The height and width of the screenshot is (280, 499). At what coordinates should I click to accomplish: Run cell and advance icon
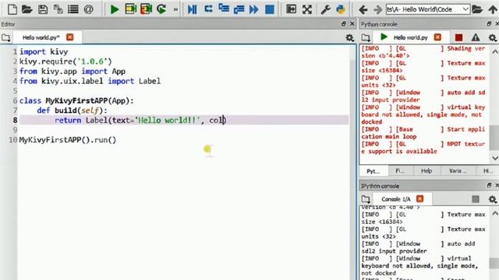(x=146, y=9)
